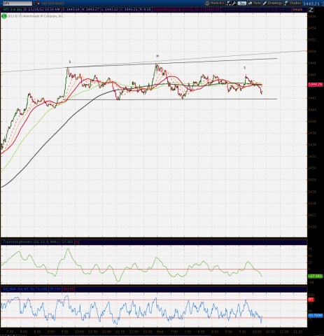Click the red 1444.29 price bubble

pyautogui.click(x=316, y=85)
